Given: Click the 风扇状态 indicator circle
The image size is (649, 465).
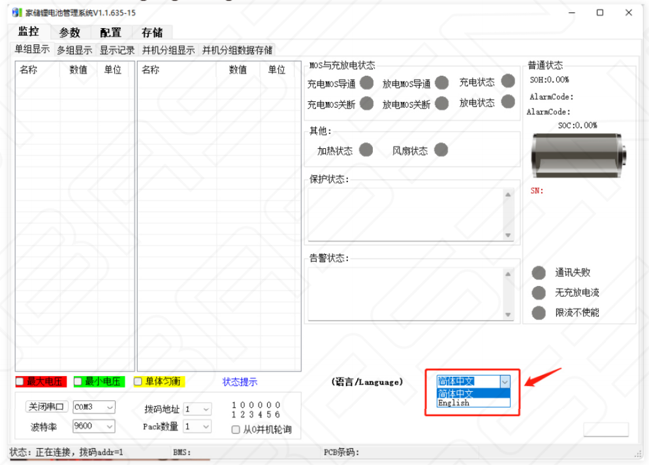Looking at the screenshot, I should tap(441, 150).
